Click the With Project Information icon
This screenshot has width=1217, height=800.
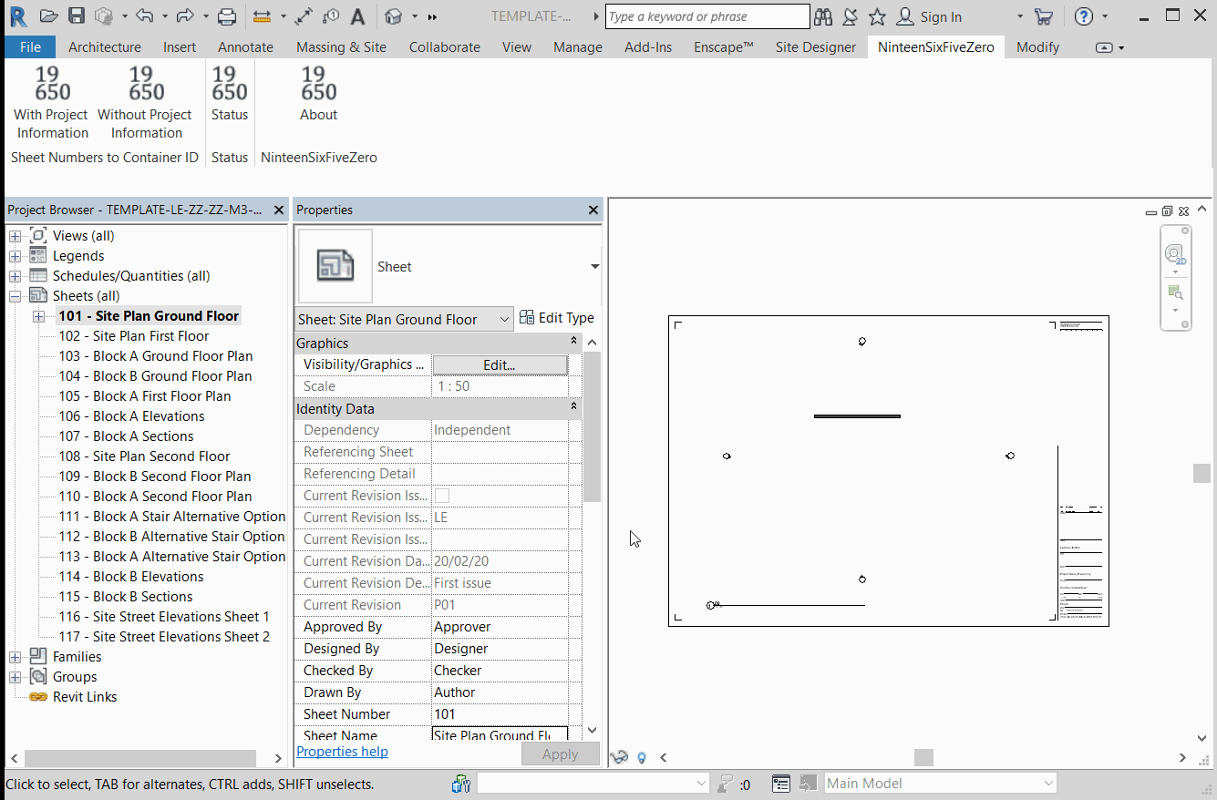[x=51, y=84]
